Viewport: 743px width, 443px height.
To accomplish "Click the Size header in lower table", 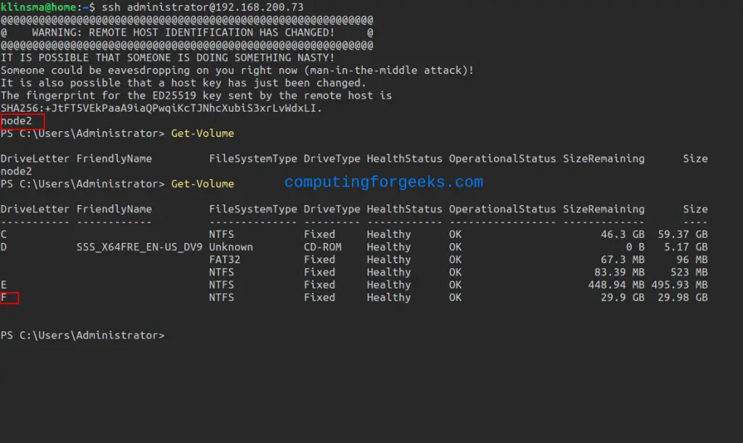I will (x=695, y=210).
